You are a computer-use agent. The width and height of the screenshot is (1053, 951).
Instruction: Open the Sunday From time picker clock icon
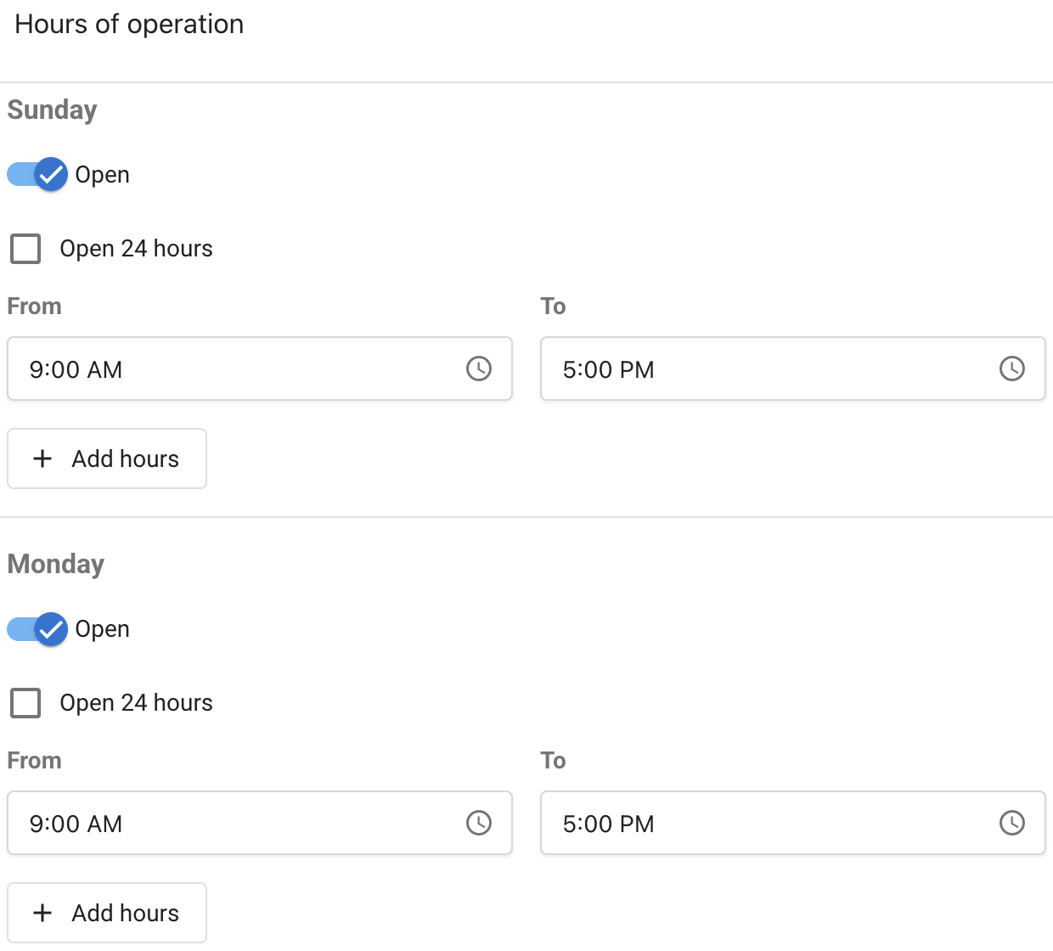(478, 369)
